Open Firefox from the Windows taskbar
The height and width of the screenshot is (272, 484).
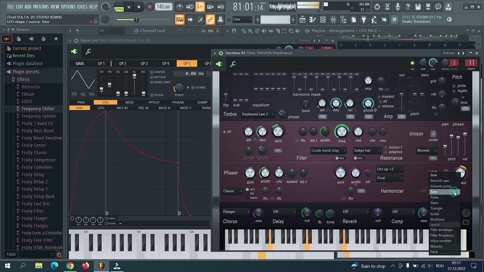[x=85, y=266]
